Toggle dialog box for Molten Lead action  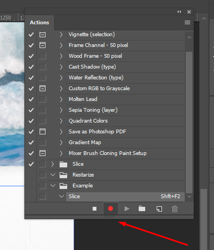[x=42, y=99]
